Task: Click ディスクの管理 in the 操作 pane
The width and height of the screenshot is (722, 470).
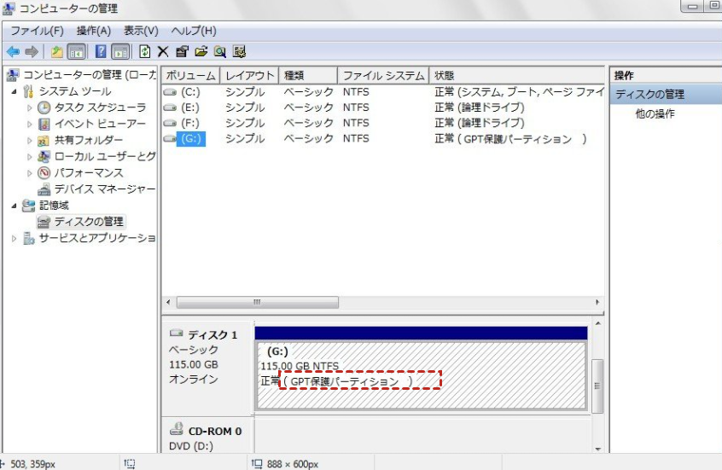Action: 649,95
